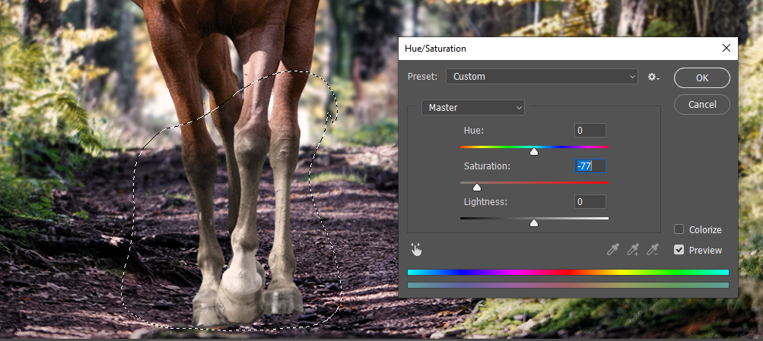
Task: Select the Eyedropper tool
Action: click(x=612, y=250)
